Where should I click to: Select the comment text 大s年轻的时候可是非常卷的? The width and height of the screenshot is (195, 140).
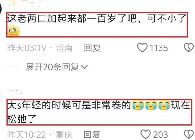point(69,106)
